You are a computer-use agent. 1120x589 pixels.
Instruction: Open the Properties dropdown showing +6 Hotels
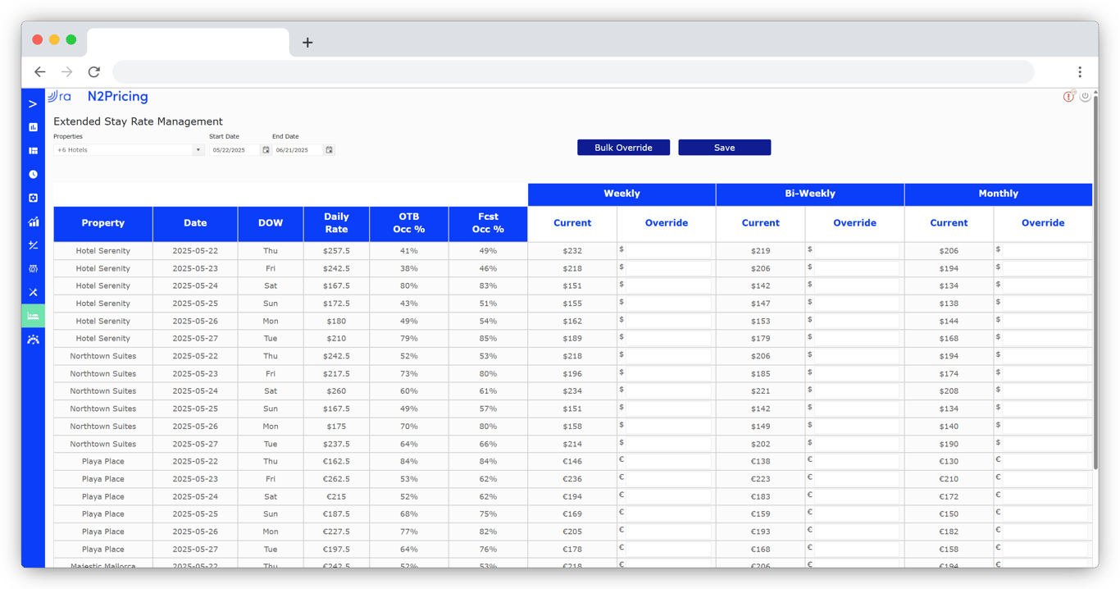[x=129, y=150]
